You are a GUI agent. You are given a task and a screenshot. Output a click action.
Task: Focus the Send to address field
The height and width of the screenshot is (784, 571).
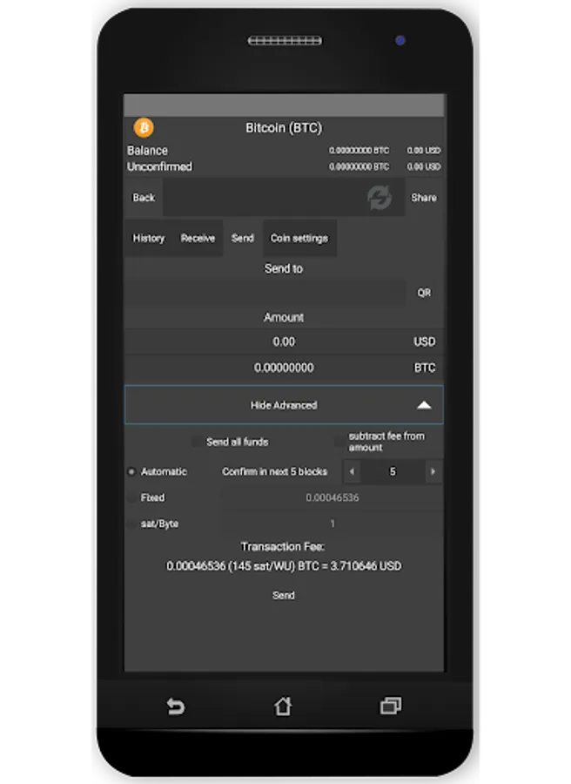pos(265,293)
